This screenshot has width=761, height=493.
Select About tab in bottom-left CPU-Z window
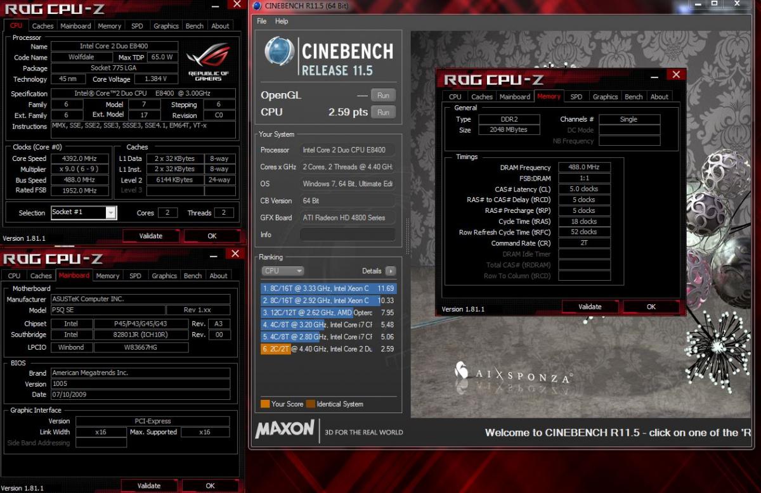218,276
